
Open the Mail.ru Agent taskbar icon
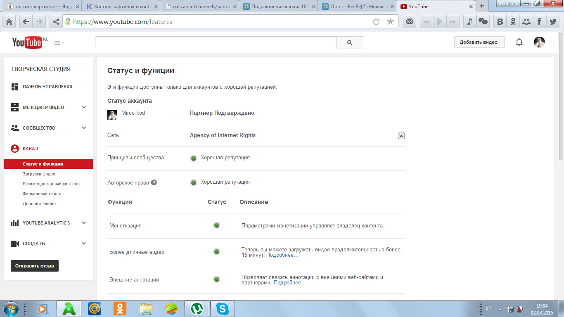pos(95,308)
